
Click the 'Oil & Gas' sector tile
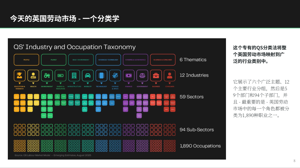pyautogui.click(x=57, y=103)
